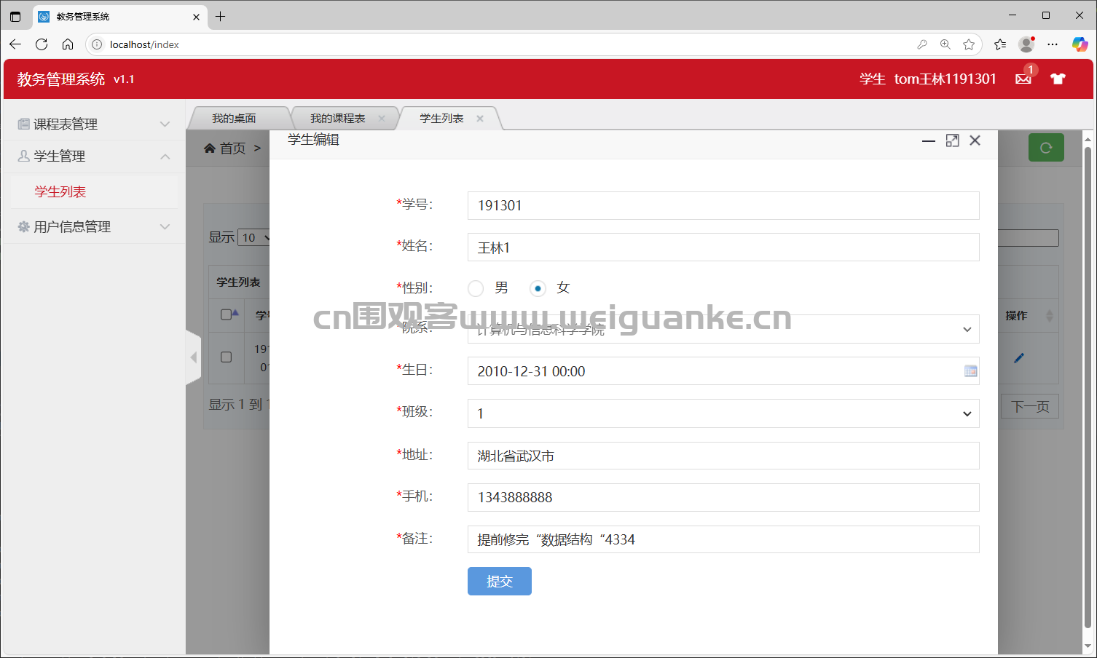Click the user name tom王林1191301
The height and width of the screenshot is (658, 1097).
click(x=945, y=79)
